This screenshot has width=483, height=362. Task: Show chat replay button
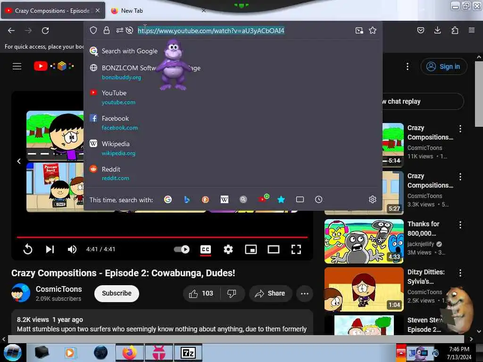coord(423,101)
